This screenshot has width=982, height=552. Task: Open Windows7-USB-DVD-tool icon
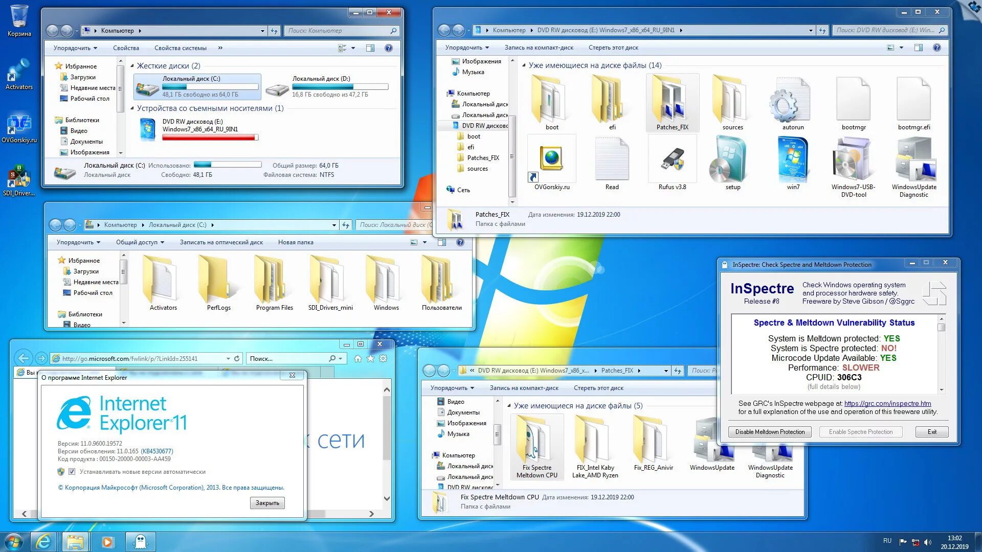853,167
